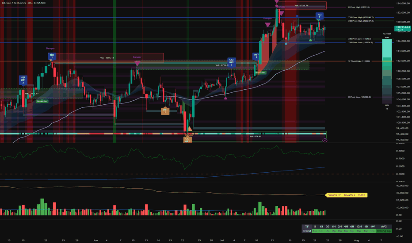Screen dimensions: 412x243
Task: Click the yellow Volume EMA200 label
Action: click(x=346, y=195)
